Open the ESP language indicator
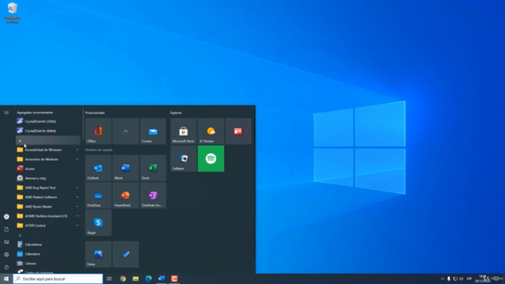Viewport: 505px width, 284px height. point(469,278)
